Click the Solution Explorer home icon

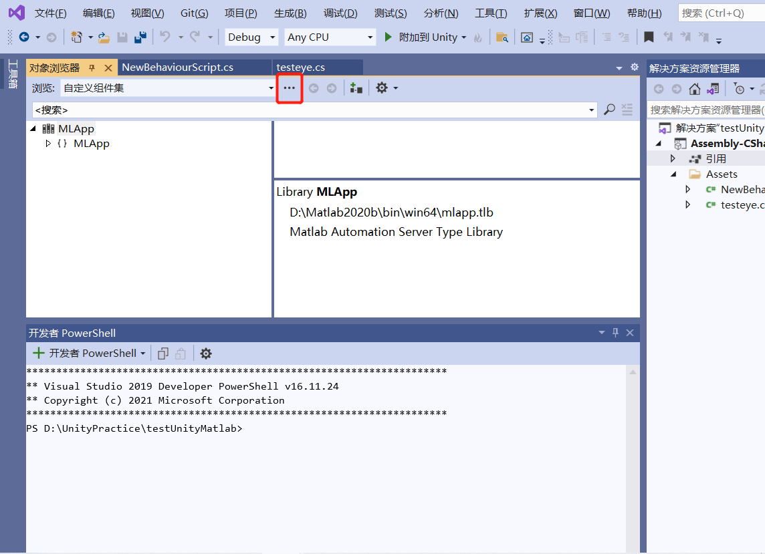pos(695,89)
